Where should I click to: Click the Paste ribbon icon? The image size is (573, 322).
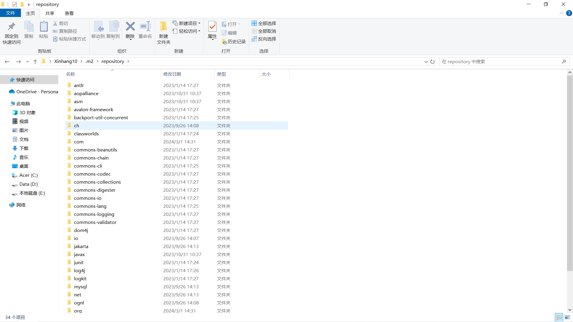pyautogui.click(x=44, y=30)
